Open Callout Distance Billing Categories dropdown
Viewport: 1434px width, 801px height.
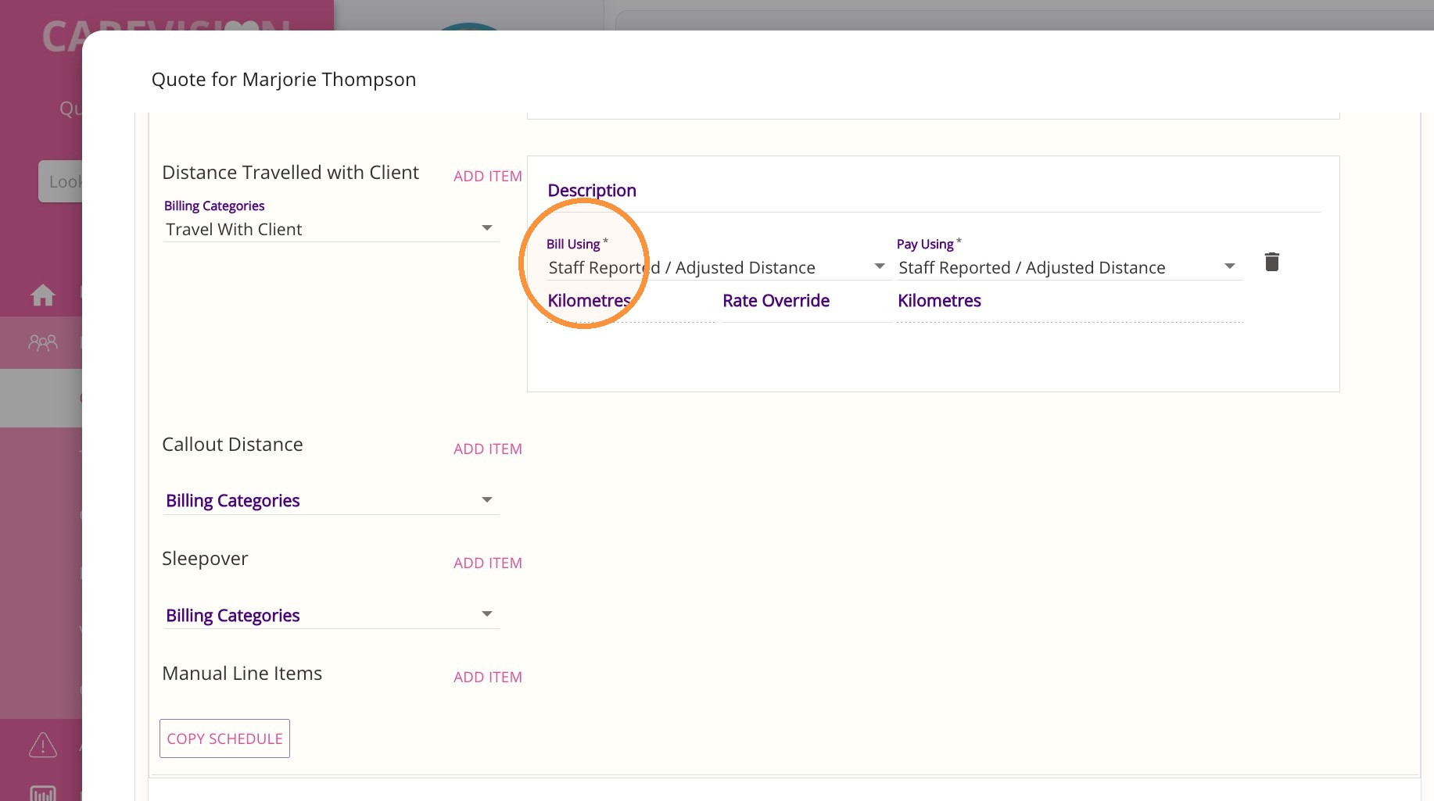pyautogui.click(x=331, y=500)
